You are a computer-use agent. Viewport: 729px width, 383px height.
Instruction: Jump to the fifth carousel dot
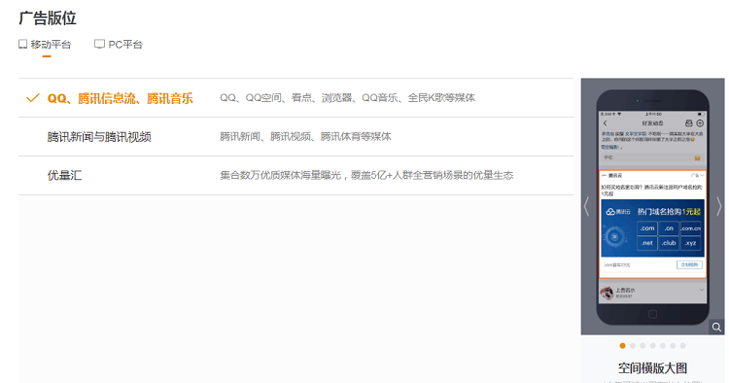[663, 345]
